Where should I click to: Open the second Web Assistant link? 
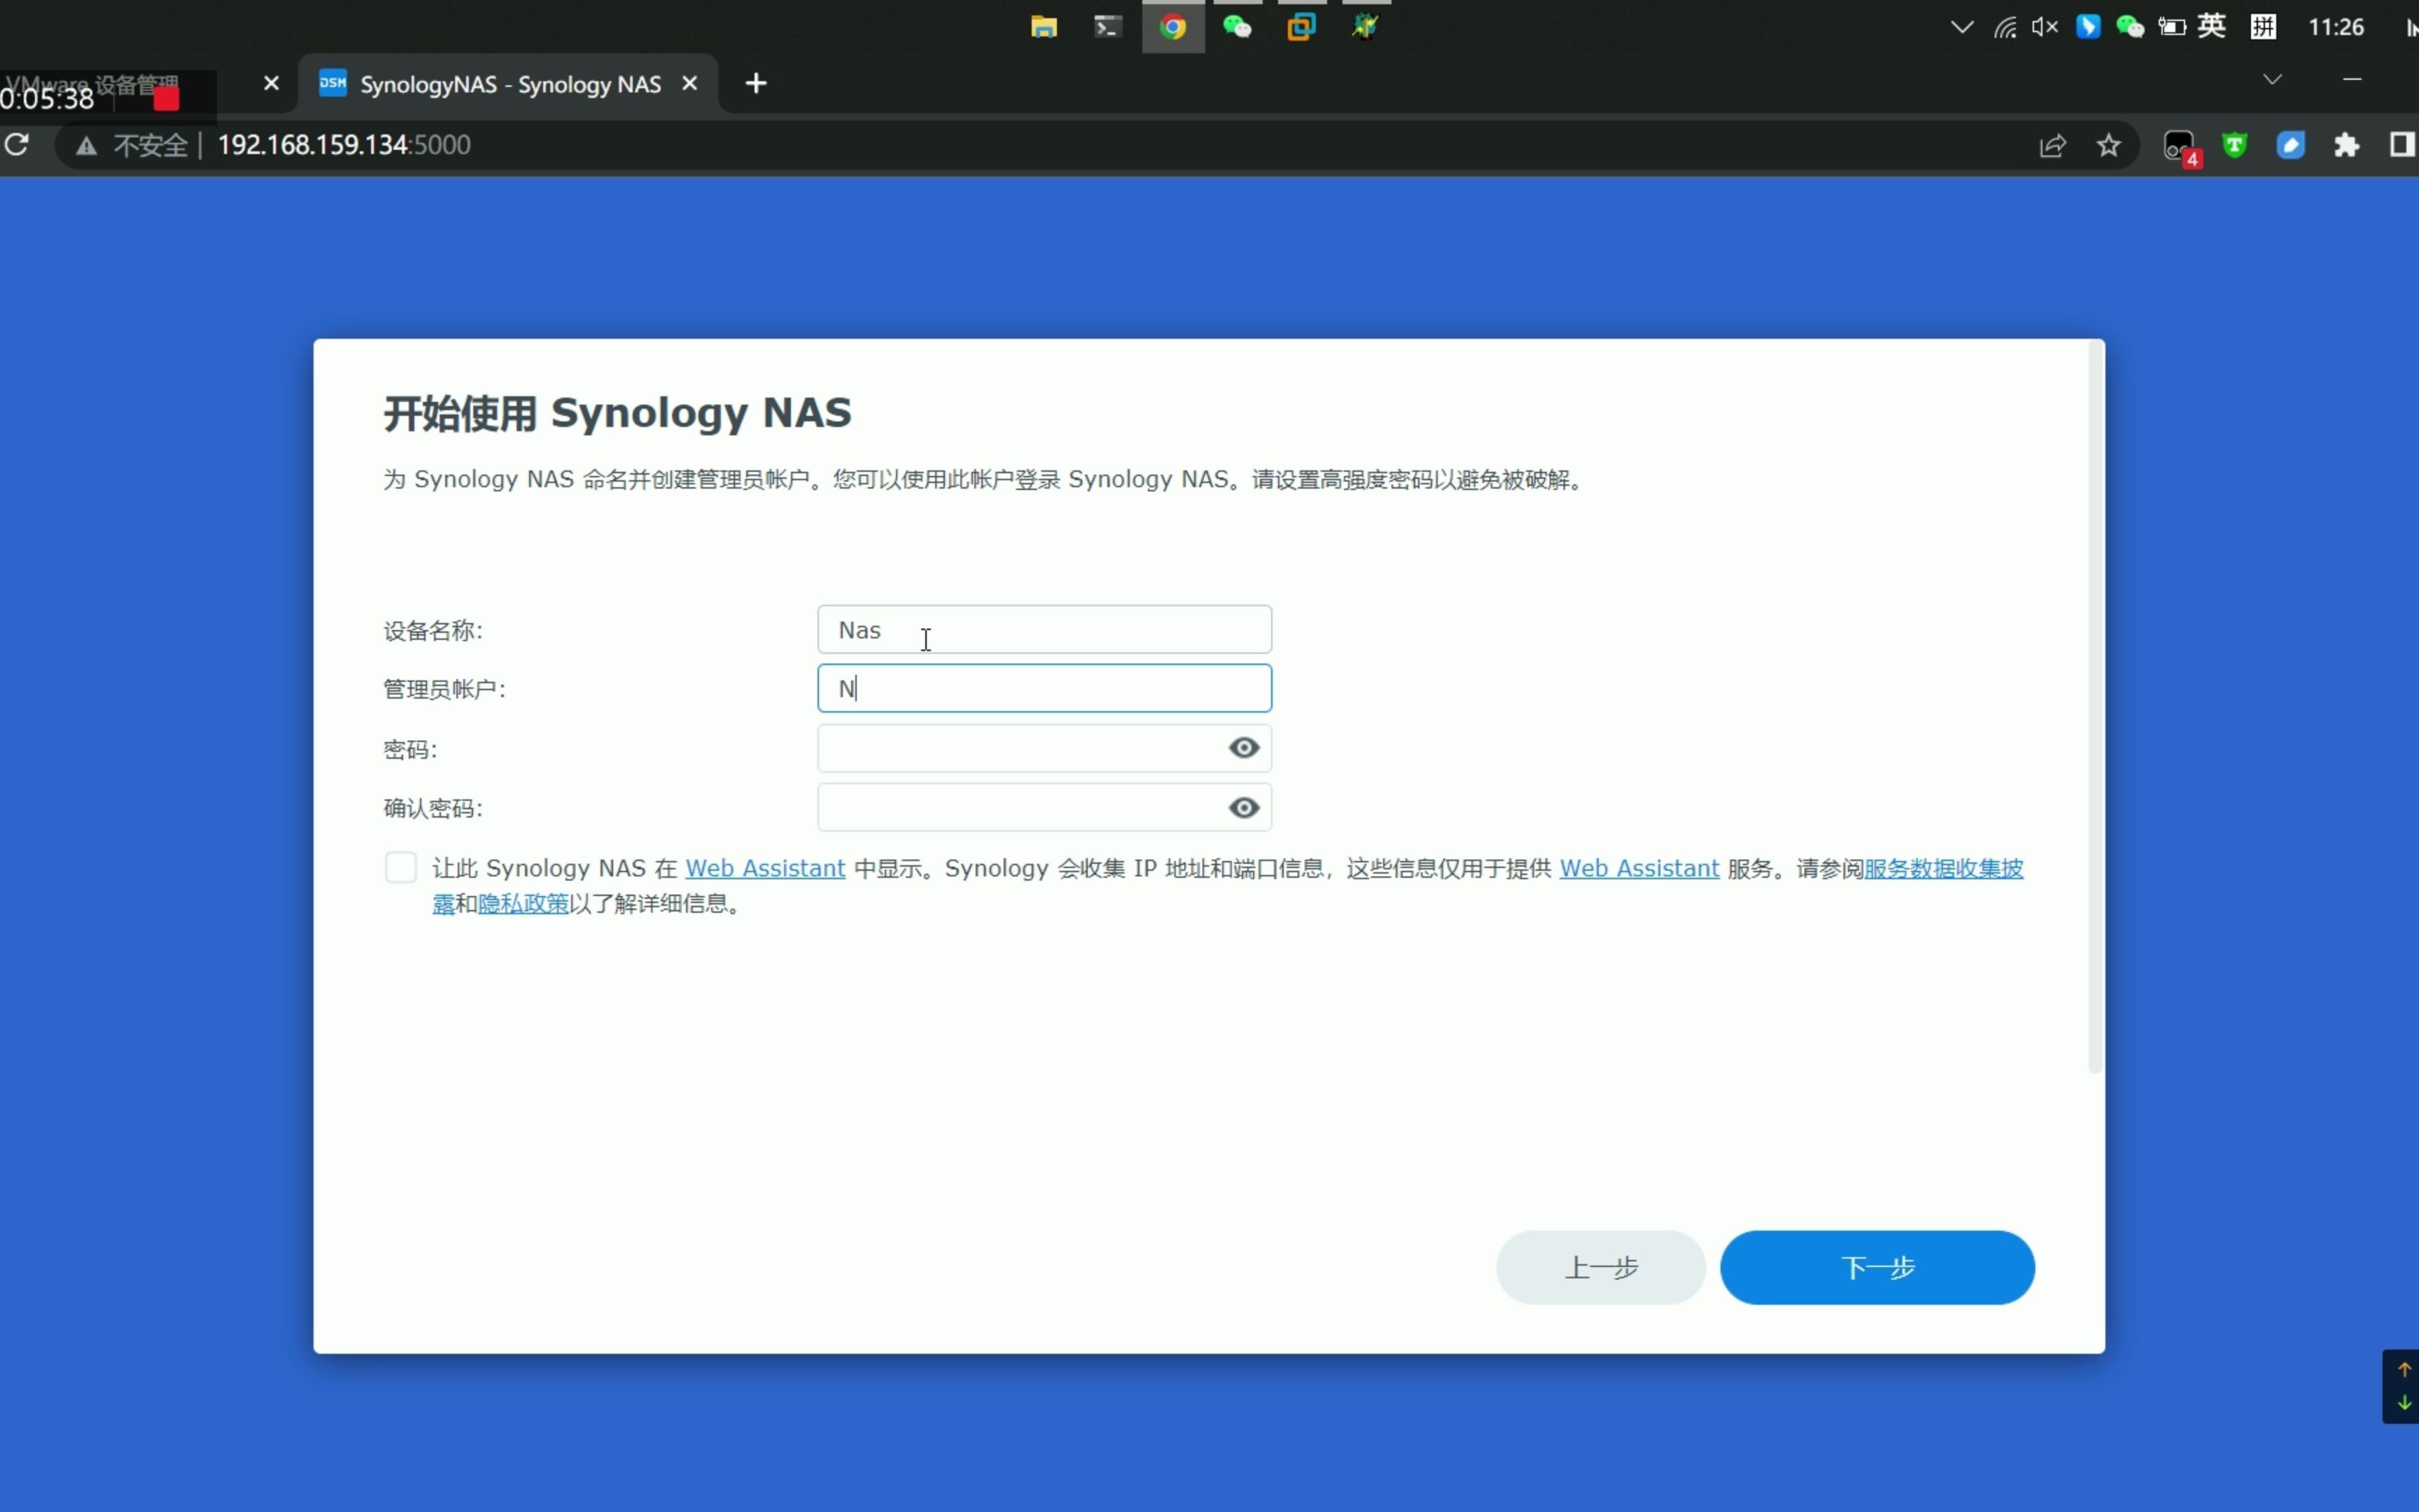pyautogui.click(x=1639, y=868)
